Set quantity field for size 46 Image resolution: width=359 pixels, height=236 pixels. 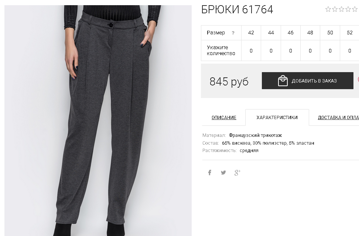point(291,51)
